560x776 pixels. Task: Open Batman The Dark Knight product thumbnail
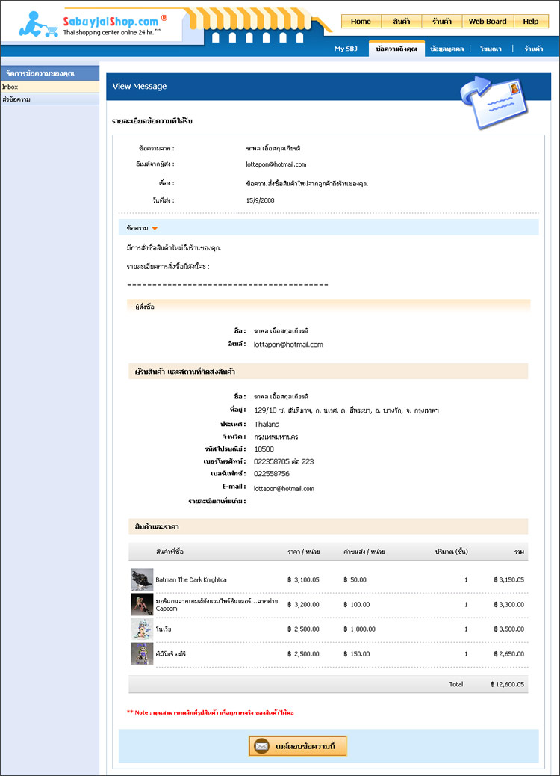(x=142, y=580)
